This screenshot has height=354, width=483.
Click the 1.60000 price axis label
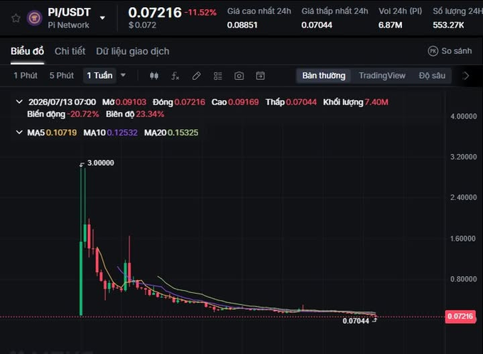pyautogui.click(x=462, y=238)
